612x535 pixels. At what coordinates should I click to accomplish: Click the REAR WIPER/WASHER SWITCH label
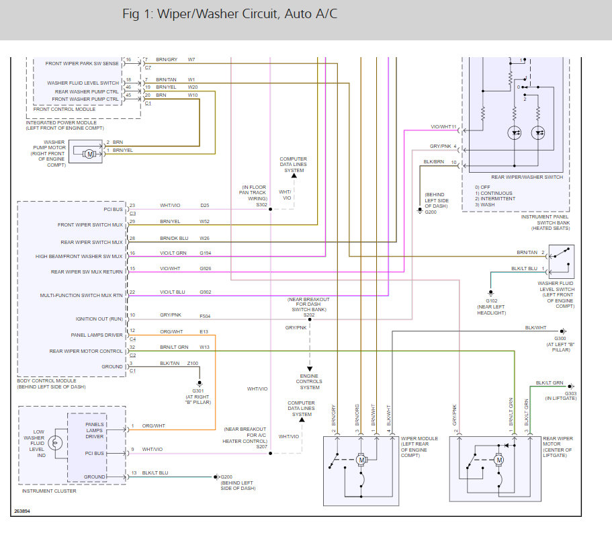pyautogui.click(x=527, y=177)
